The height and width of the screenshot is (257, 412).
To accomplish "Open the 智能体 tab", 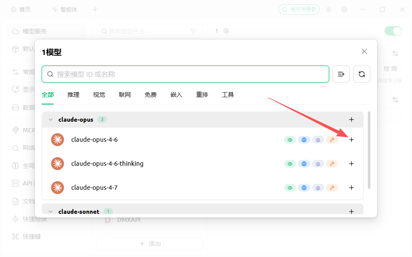I will [64, 9].
